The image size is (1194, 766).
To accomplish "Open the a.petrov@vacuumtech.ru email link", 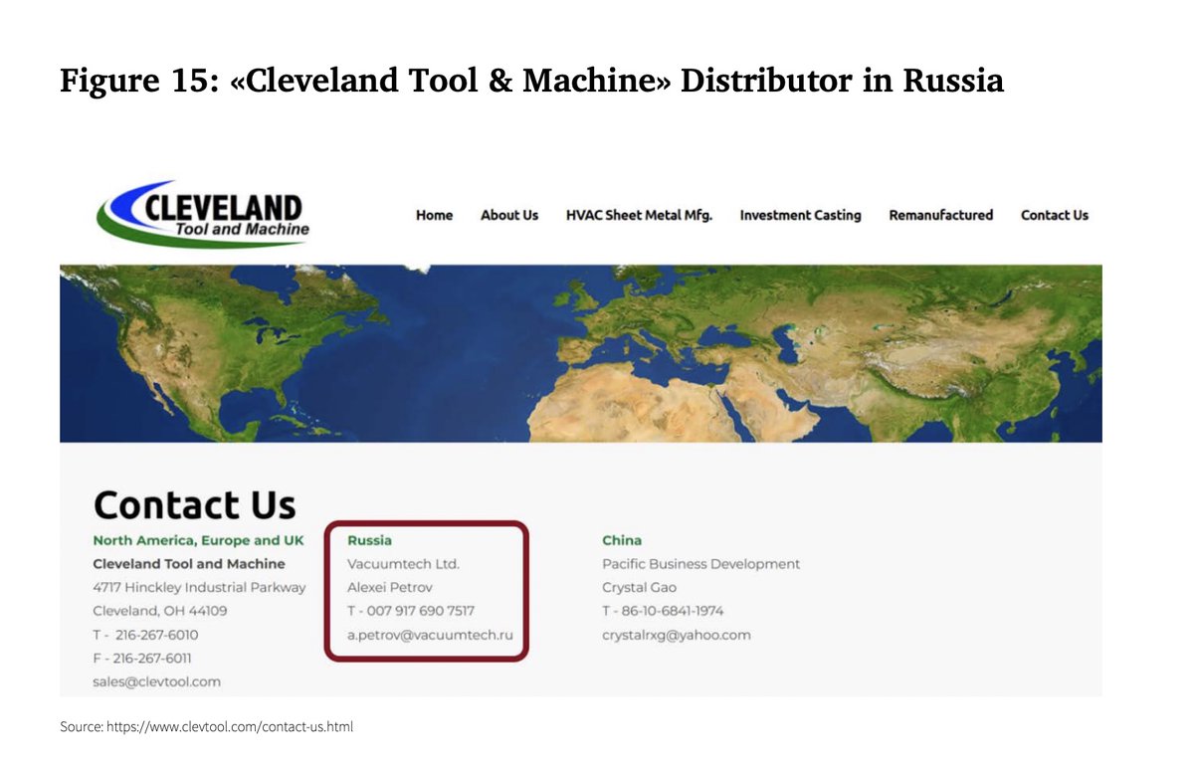I will [x=430, y=635].
